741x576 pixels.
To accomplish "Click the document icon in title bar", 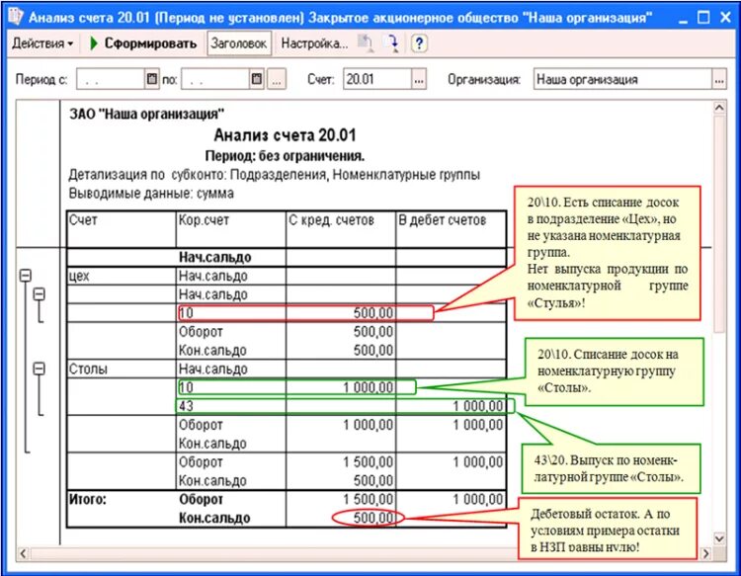I will pos(16,17).
